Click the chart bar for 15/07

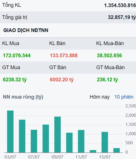click(x=105, y=142)
